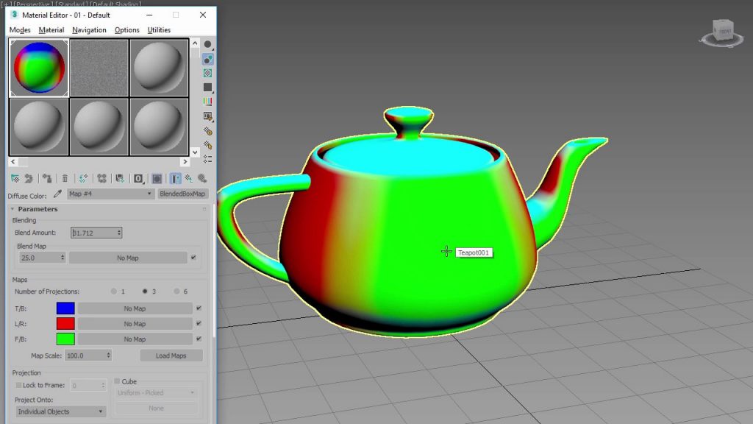This screenshot has height=424, width=753.
Task: Select the Get Material icon
Action: (14, 178)
